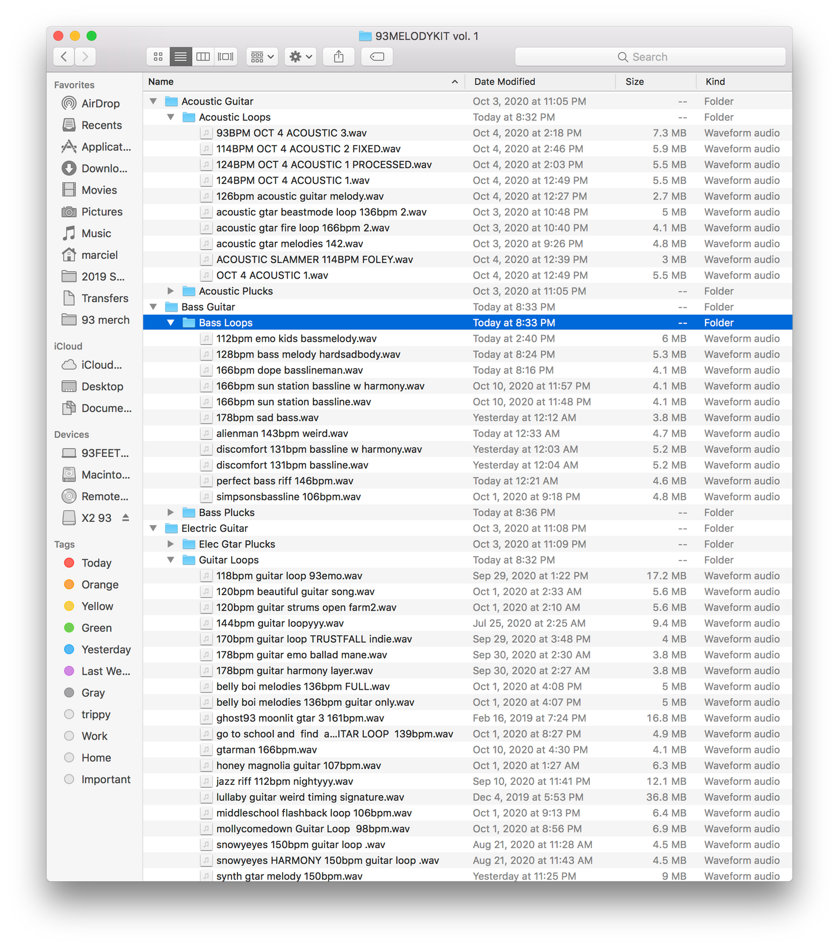Expand the Acoustic Plucks folder
839x948 pixels.
point(171,291)
